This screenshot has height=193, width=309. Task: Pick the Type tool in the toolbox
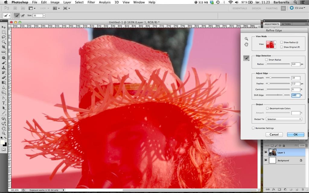coord(4,103)
